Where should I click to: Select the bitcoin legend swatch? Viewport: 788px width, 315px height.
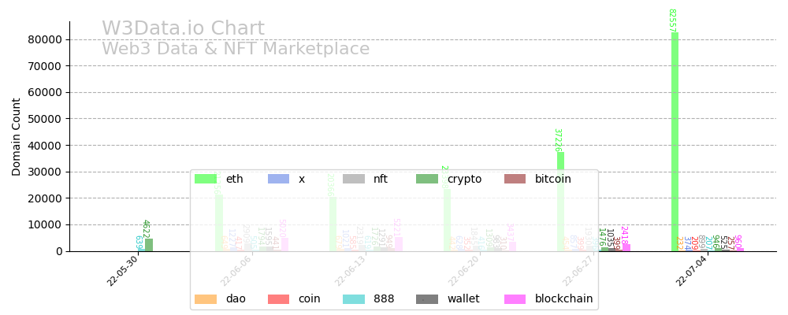click(515, 179)
